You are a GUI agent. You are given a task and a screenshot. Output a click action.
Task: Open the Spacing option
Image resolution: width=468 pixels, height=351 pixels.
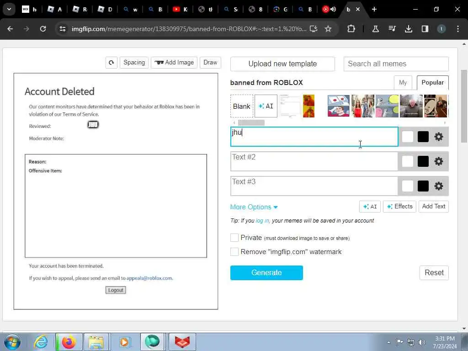point(134,62)
